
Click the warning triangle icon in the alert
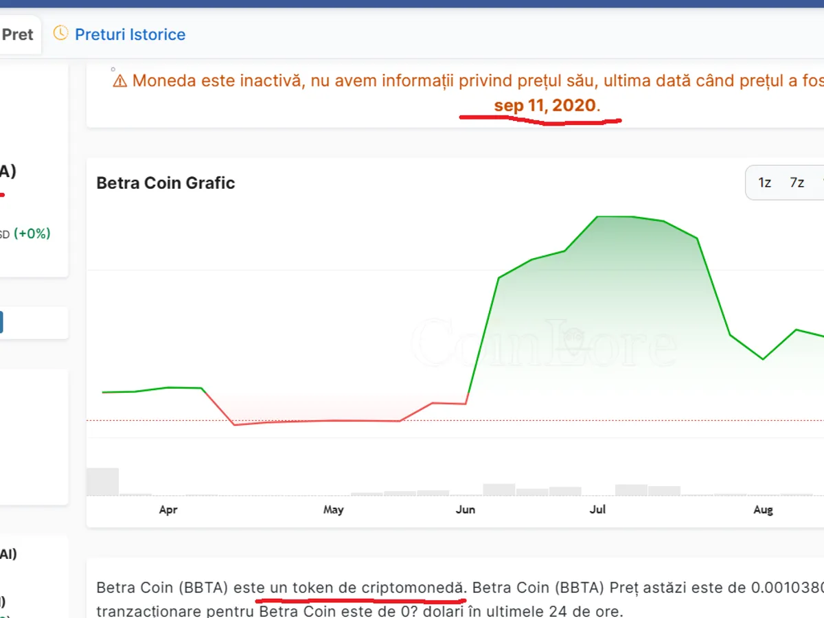[x=120, y=81]
